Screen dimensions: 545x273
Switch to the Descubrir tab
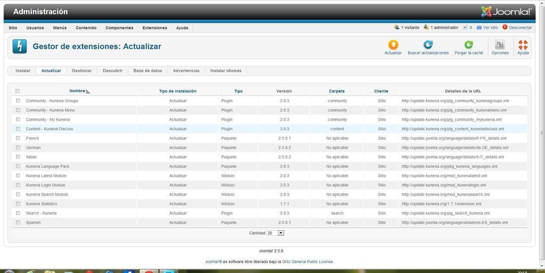tap(112, 70)
